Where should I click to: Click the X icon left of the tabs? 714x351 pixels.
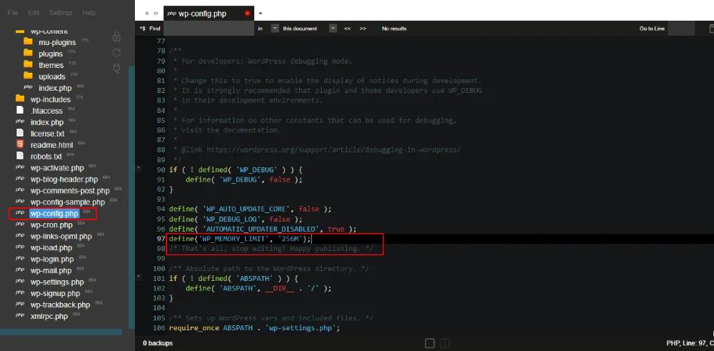146,13
